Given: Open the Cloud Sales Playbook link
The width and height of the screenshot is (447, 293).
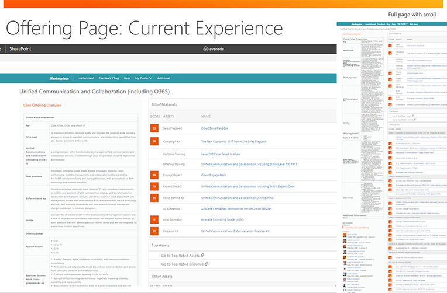Looking at the screenshot, I should tap(215, 127).
